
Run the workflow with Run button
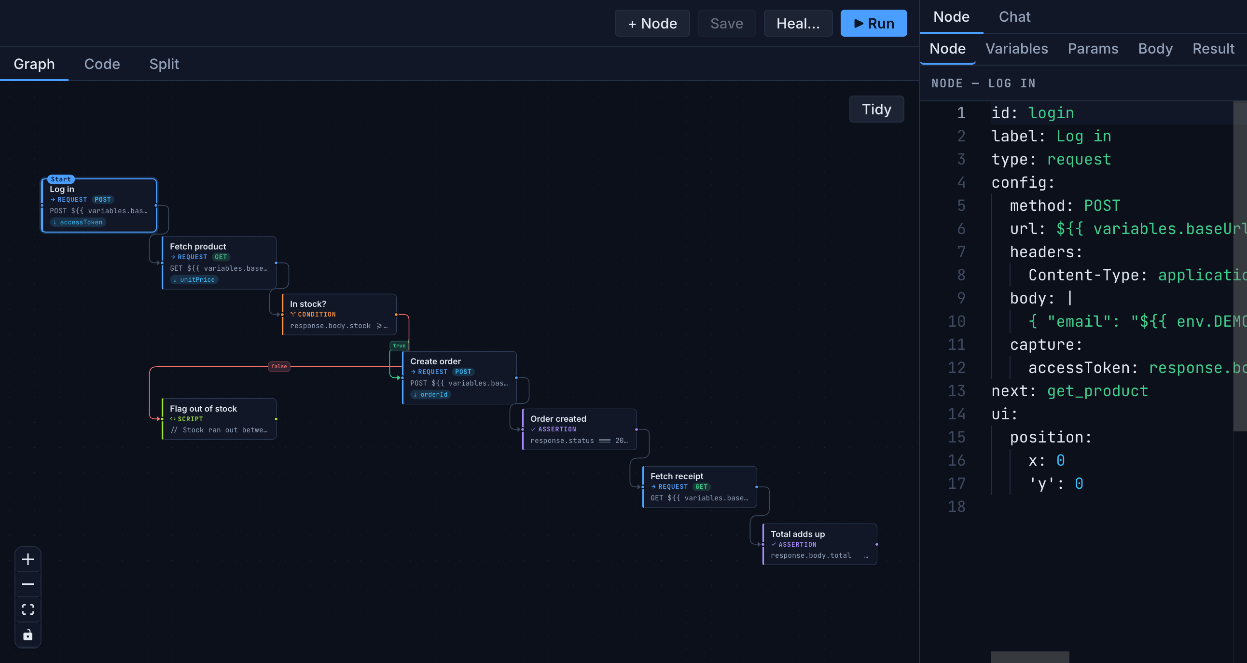873,23
